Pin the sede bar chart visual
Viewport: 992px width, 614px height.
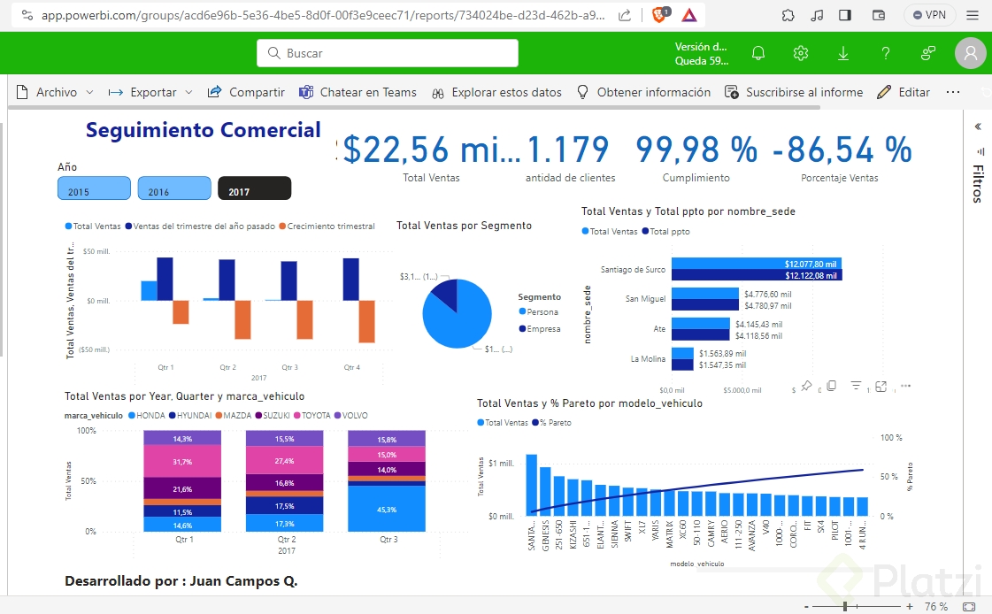(x=806, y=386)
